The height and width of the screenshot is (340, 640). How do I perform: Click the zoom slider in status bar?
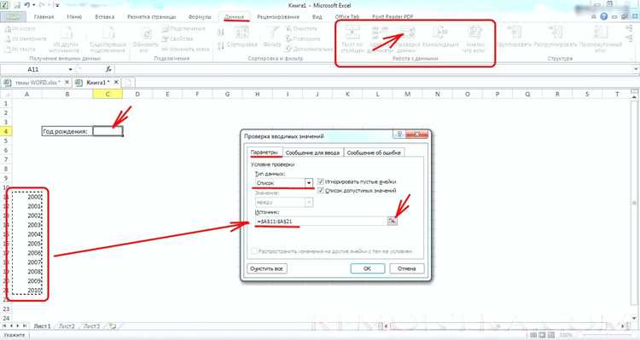point(608,335)
